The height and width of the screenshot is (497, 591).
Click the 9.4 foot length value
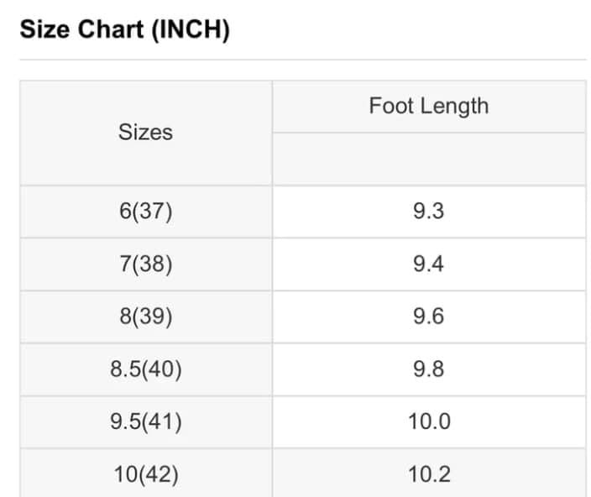(428, 264)
